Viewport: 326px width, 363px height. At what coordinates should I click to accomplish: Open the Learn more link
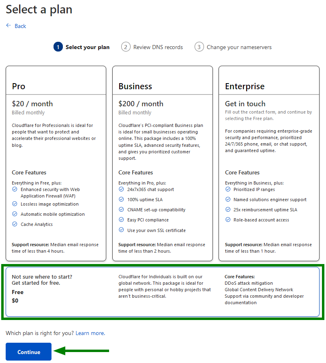click(x=90, y=333)
